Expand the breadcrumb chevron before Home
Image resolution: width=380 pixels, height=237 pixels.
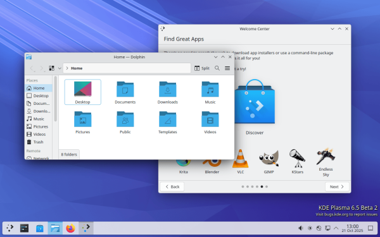[67, 68]
